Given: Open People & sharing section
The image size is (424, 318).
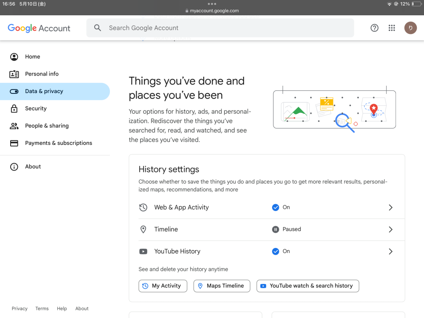Looking at the screenshot, I should click(x=55, y=126).
